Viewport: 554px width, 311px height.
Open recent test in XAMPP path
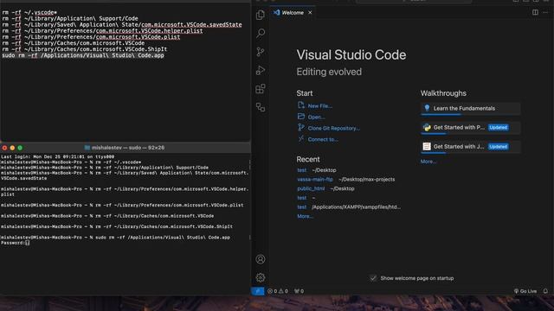coord(302,207)
